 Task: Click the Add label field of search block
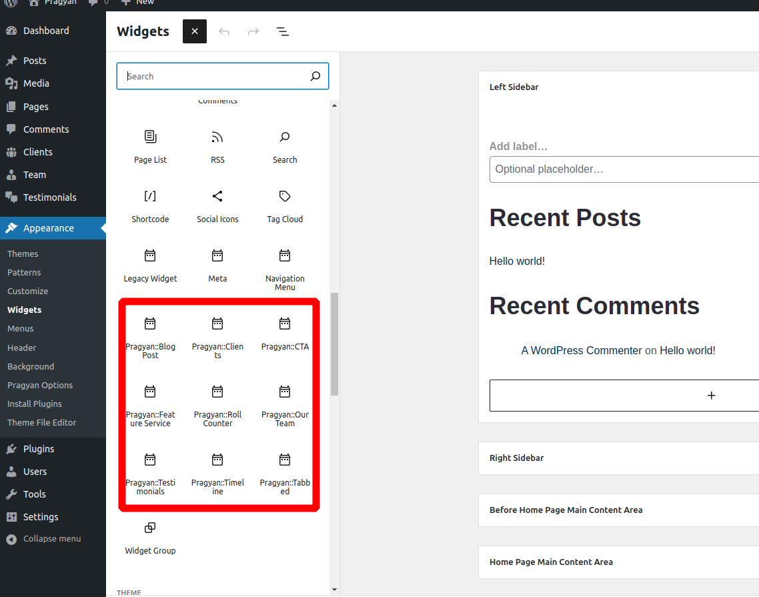pyautogui.click(x=518, y=146)
